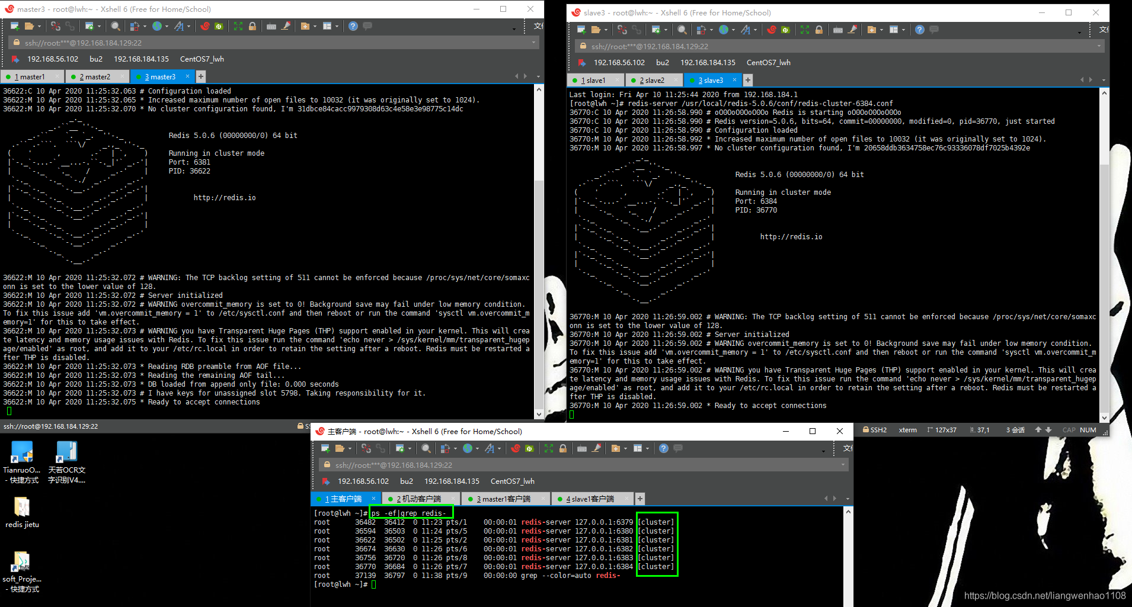Expand address bar dropdown in master3 window
Image resolution: width=1132 pixels, height=607 pixels.
coord(534,43)
